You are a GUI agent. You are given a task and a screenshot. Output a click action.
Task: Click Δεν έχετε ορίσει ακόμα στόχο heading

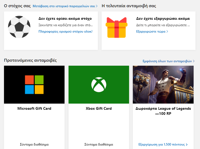point(65,19)
